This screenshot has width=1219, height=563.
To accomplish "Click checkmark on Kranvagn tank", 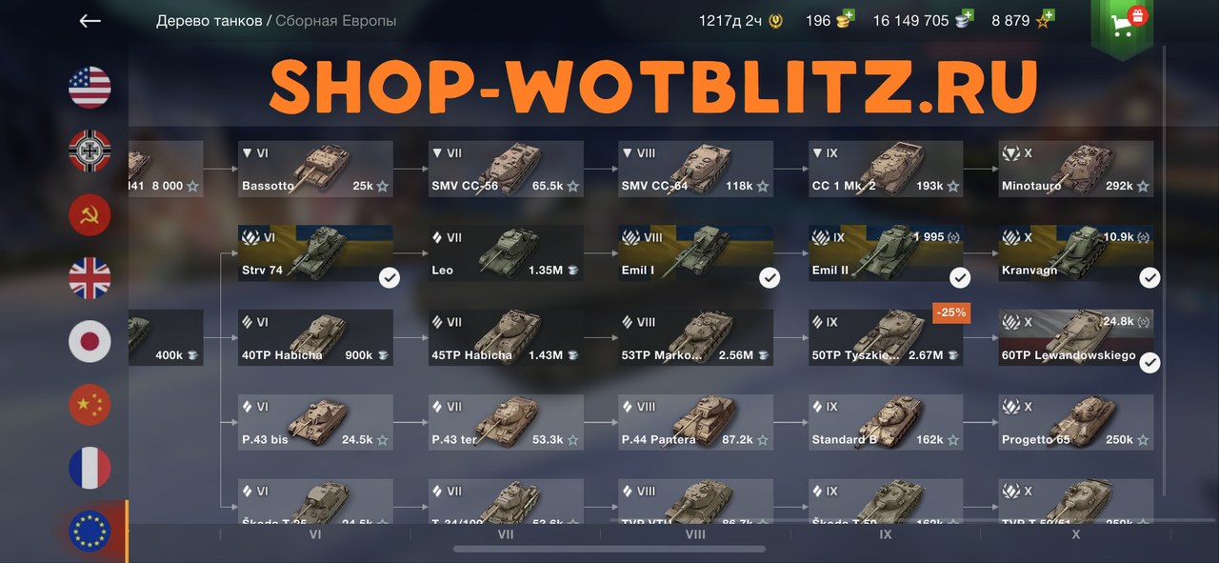I will point(1150,277).
